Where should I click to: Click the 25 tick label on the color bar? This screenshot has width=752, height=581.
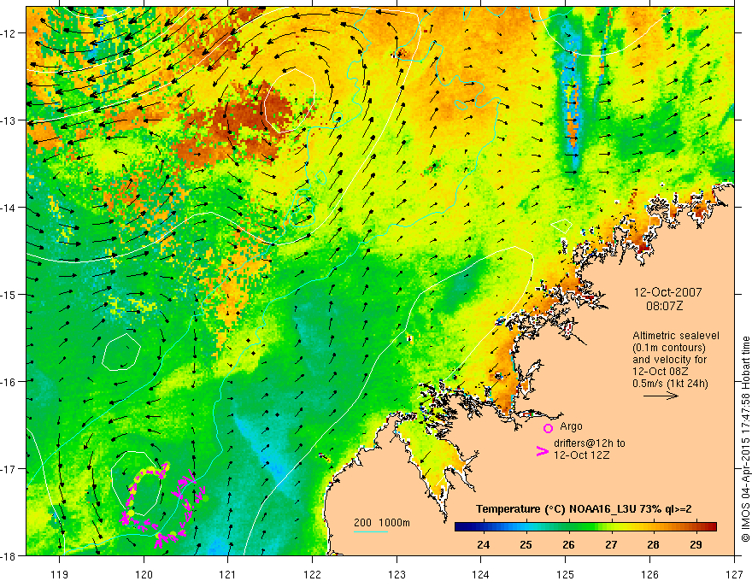click(526, 544)
